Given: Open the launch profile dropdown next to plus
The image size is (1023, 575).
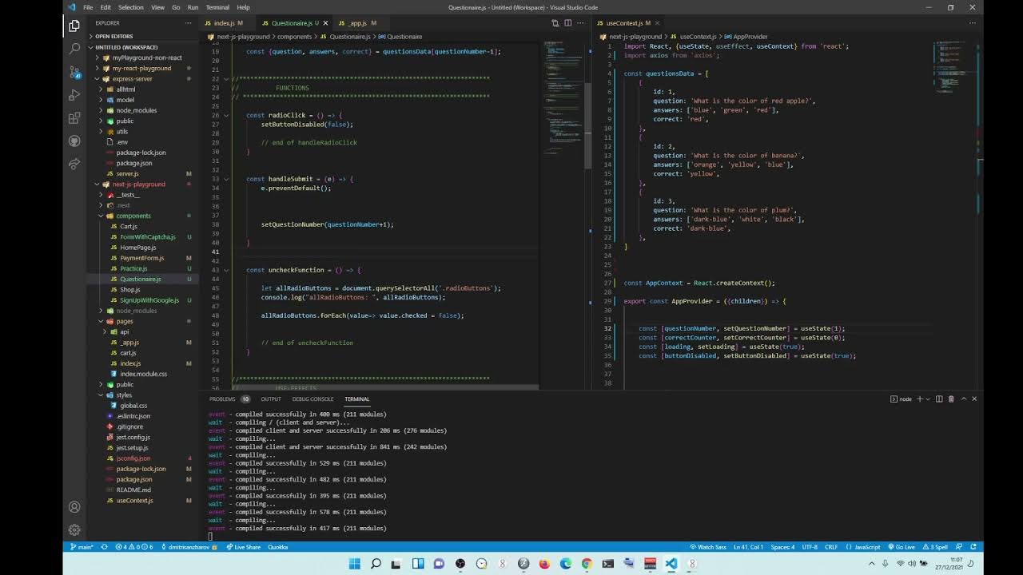Looking at the screenshot, I should tap(929, 399).
